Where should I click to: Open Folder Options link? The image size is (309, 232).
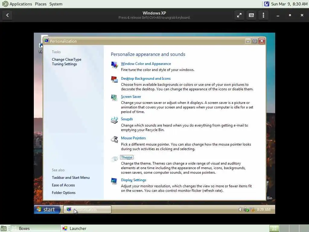pyautogui.click(x=63, y=192)
